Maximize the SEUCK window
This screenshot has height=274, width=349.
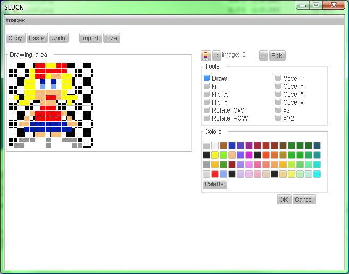point(316,5)
